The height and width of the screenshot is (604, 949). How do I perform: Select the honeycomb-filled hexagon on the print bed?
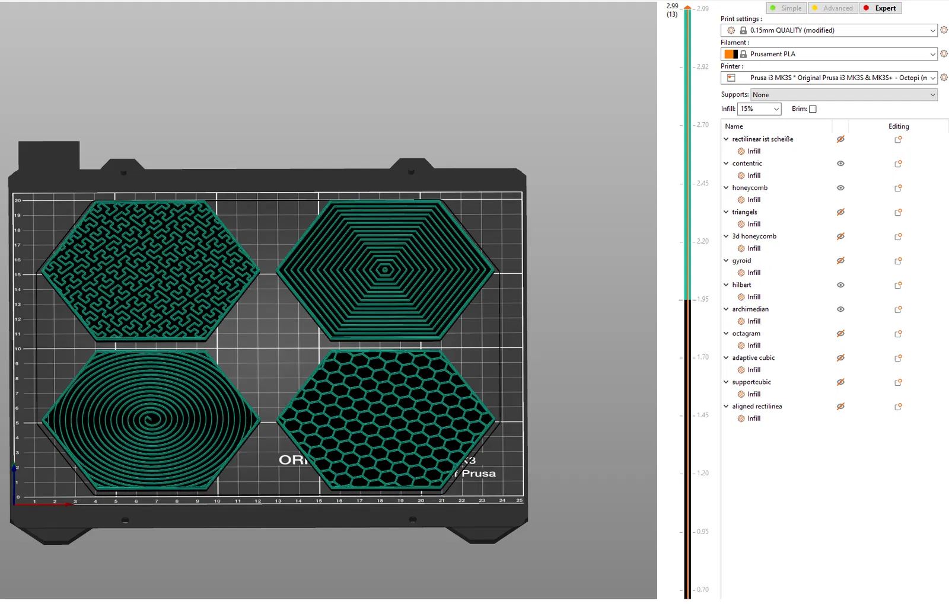(386, 420)
